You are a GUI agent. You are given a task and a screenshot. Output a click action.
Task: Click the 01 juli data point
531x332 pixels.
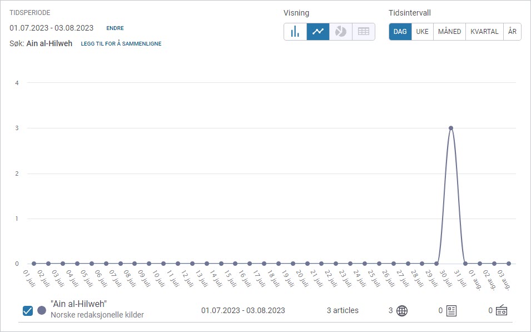(34, 264)
